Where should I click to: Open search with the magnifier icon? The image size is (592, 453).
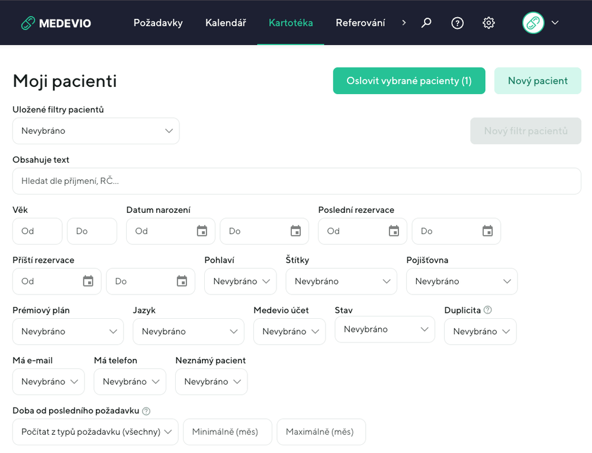pyautogui.click(x=426, y=23)
